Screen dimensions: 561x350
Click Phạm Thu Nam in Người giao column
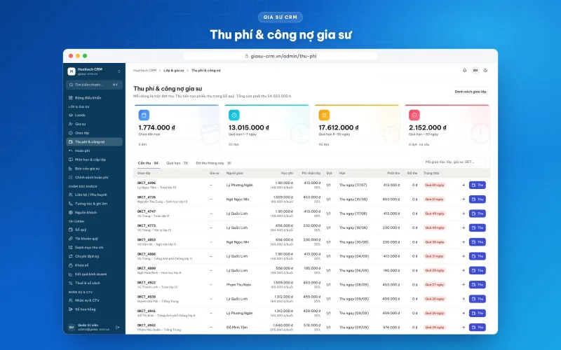click(x=238, y=285)
